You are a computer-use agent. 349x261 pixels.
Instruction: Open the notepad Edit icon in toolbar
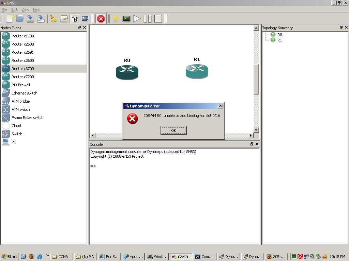tap(64, 19)
